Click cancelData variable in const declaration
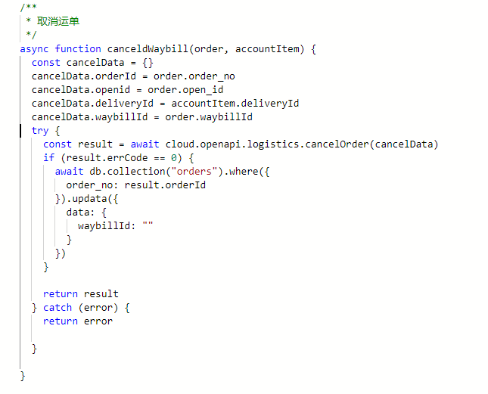 coord(95,63)
